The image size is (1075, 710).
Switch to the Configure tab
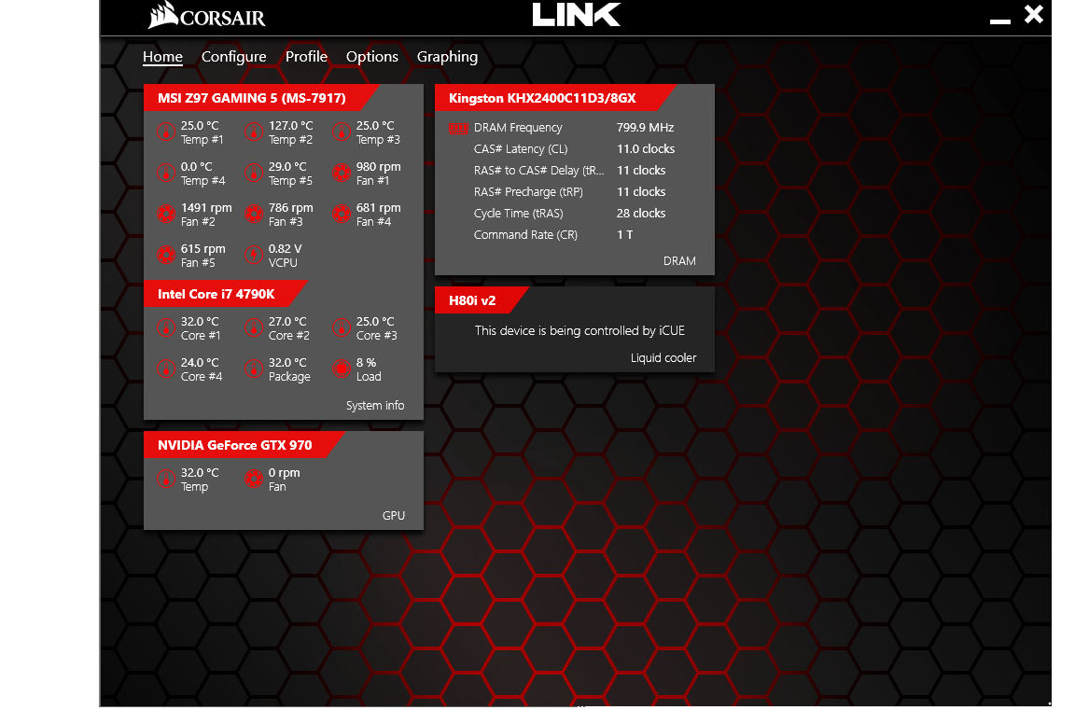click(x=234, y=57)
